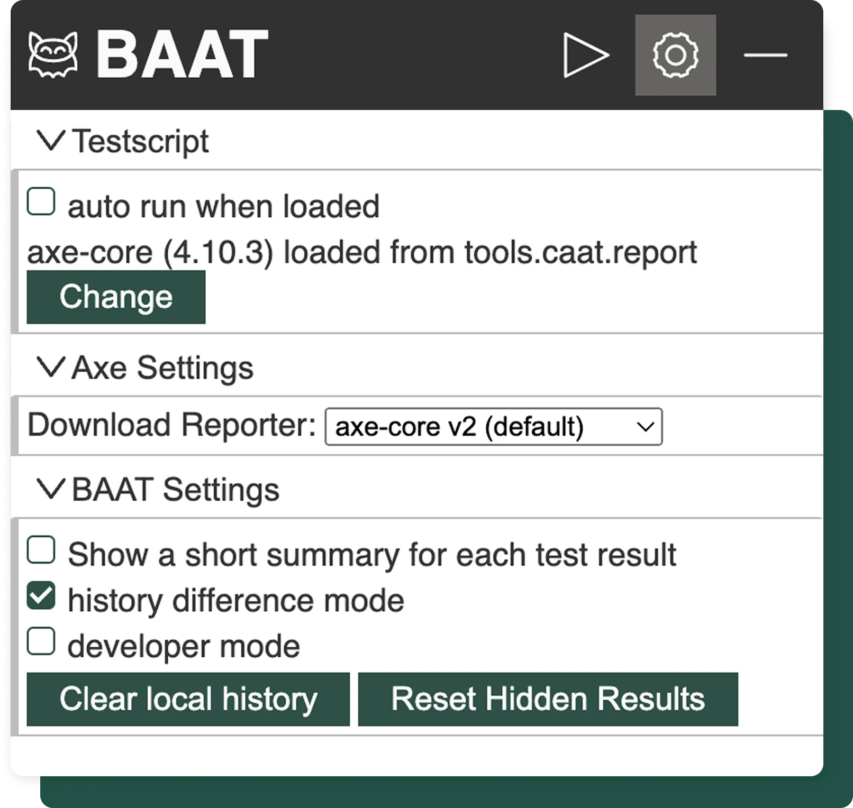Collapse the BAAT Settings section
The image size is (853, 808).
[158, 489]
